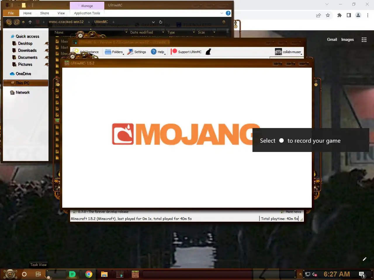Open the Chrome profile avatar

358,15
